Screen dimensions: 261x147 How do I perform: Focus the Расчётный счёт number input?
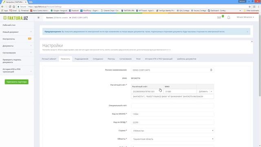(147, 91)
